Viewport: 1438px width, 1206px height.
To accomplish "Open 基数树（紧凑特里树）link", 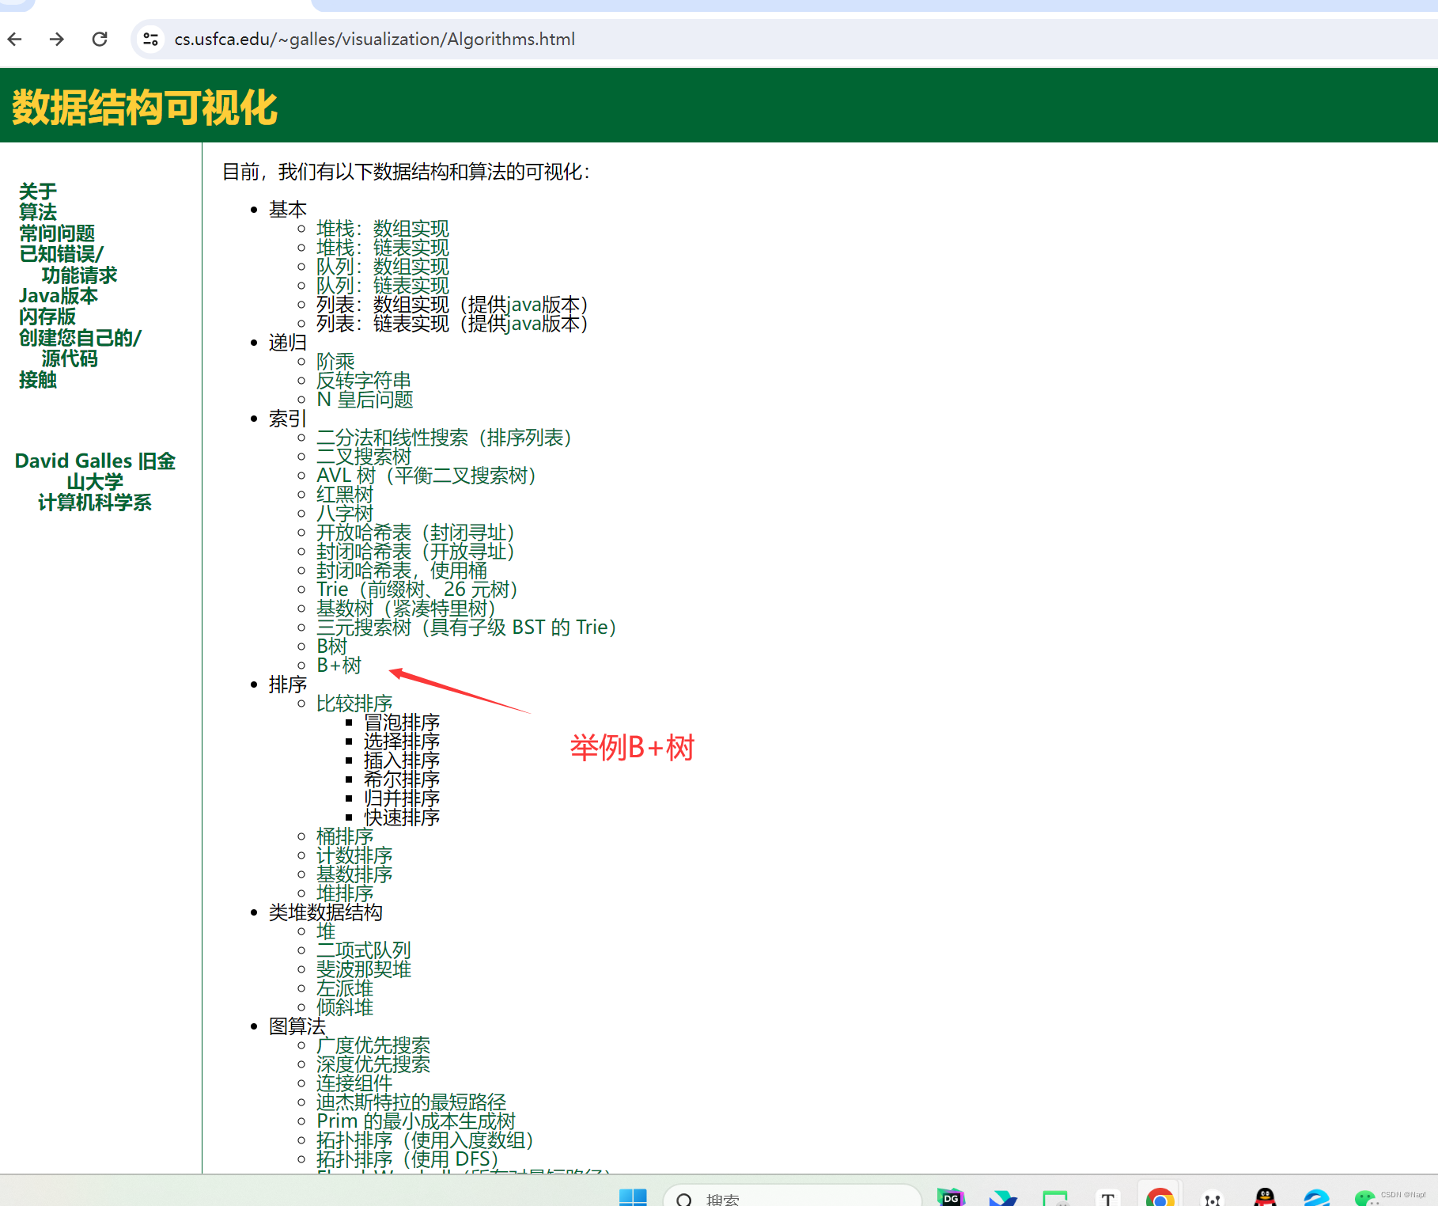I will 406,609.
